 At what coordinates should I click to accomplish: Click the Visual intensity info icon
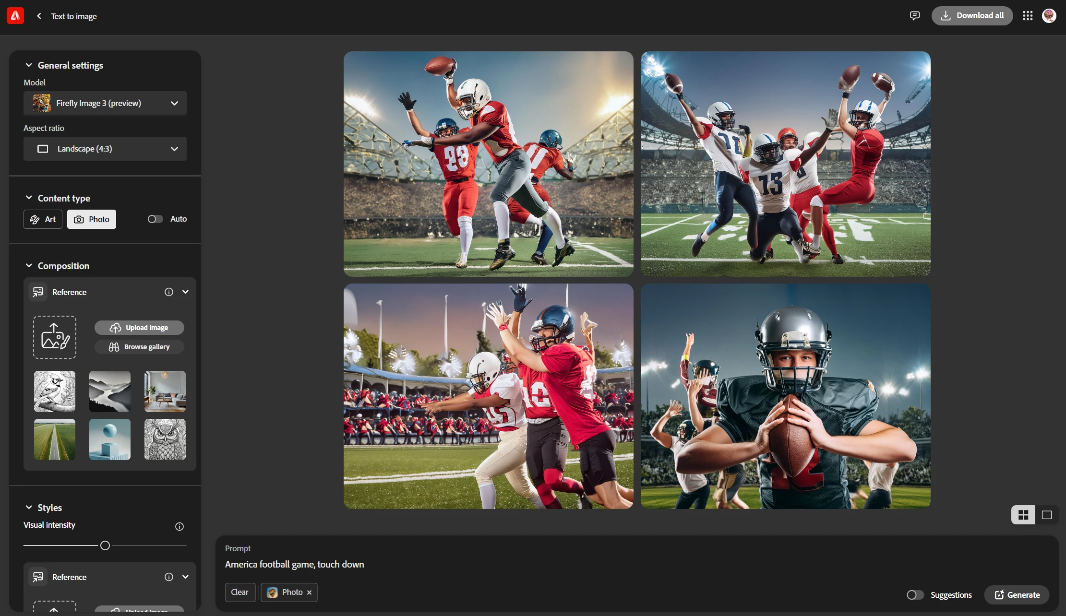(x=180, y=526)
